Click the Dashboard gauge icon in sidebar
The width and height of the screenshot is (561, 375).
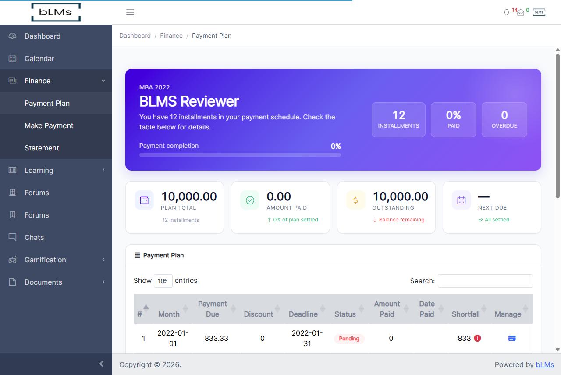[12, 36]
